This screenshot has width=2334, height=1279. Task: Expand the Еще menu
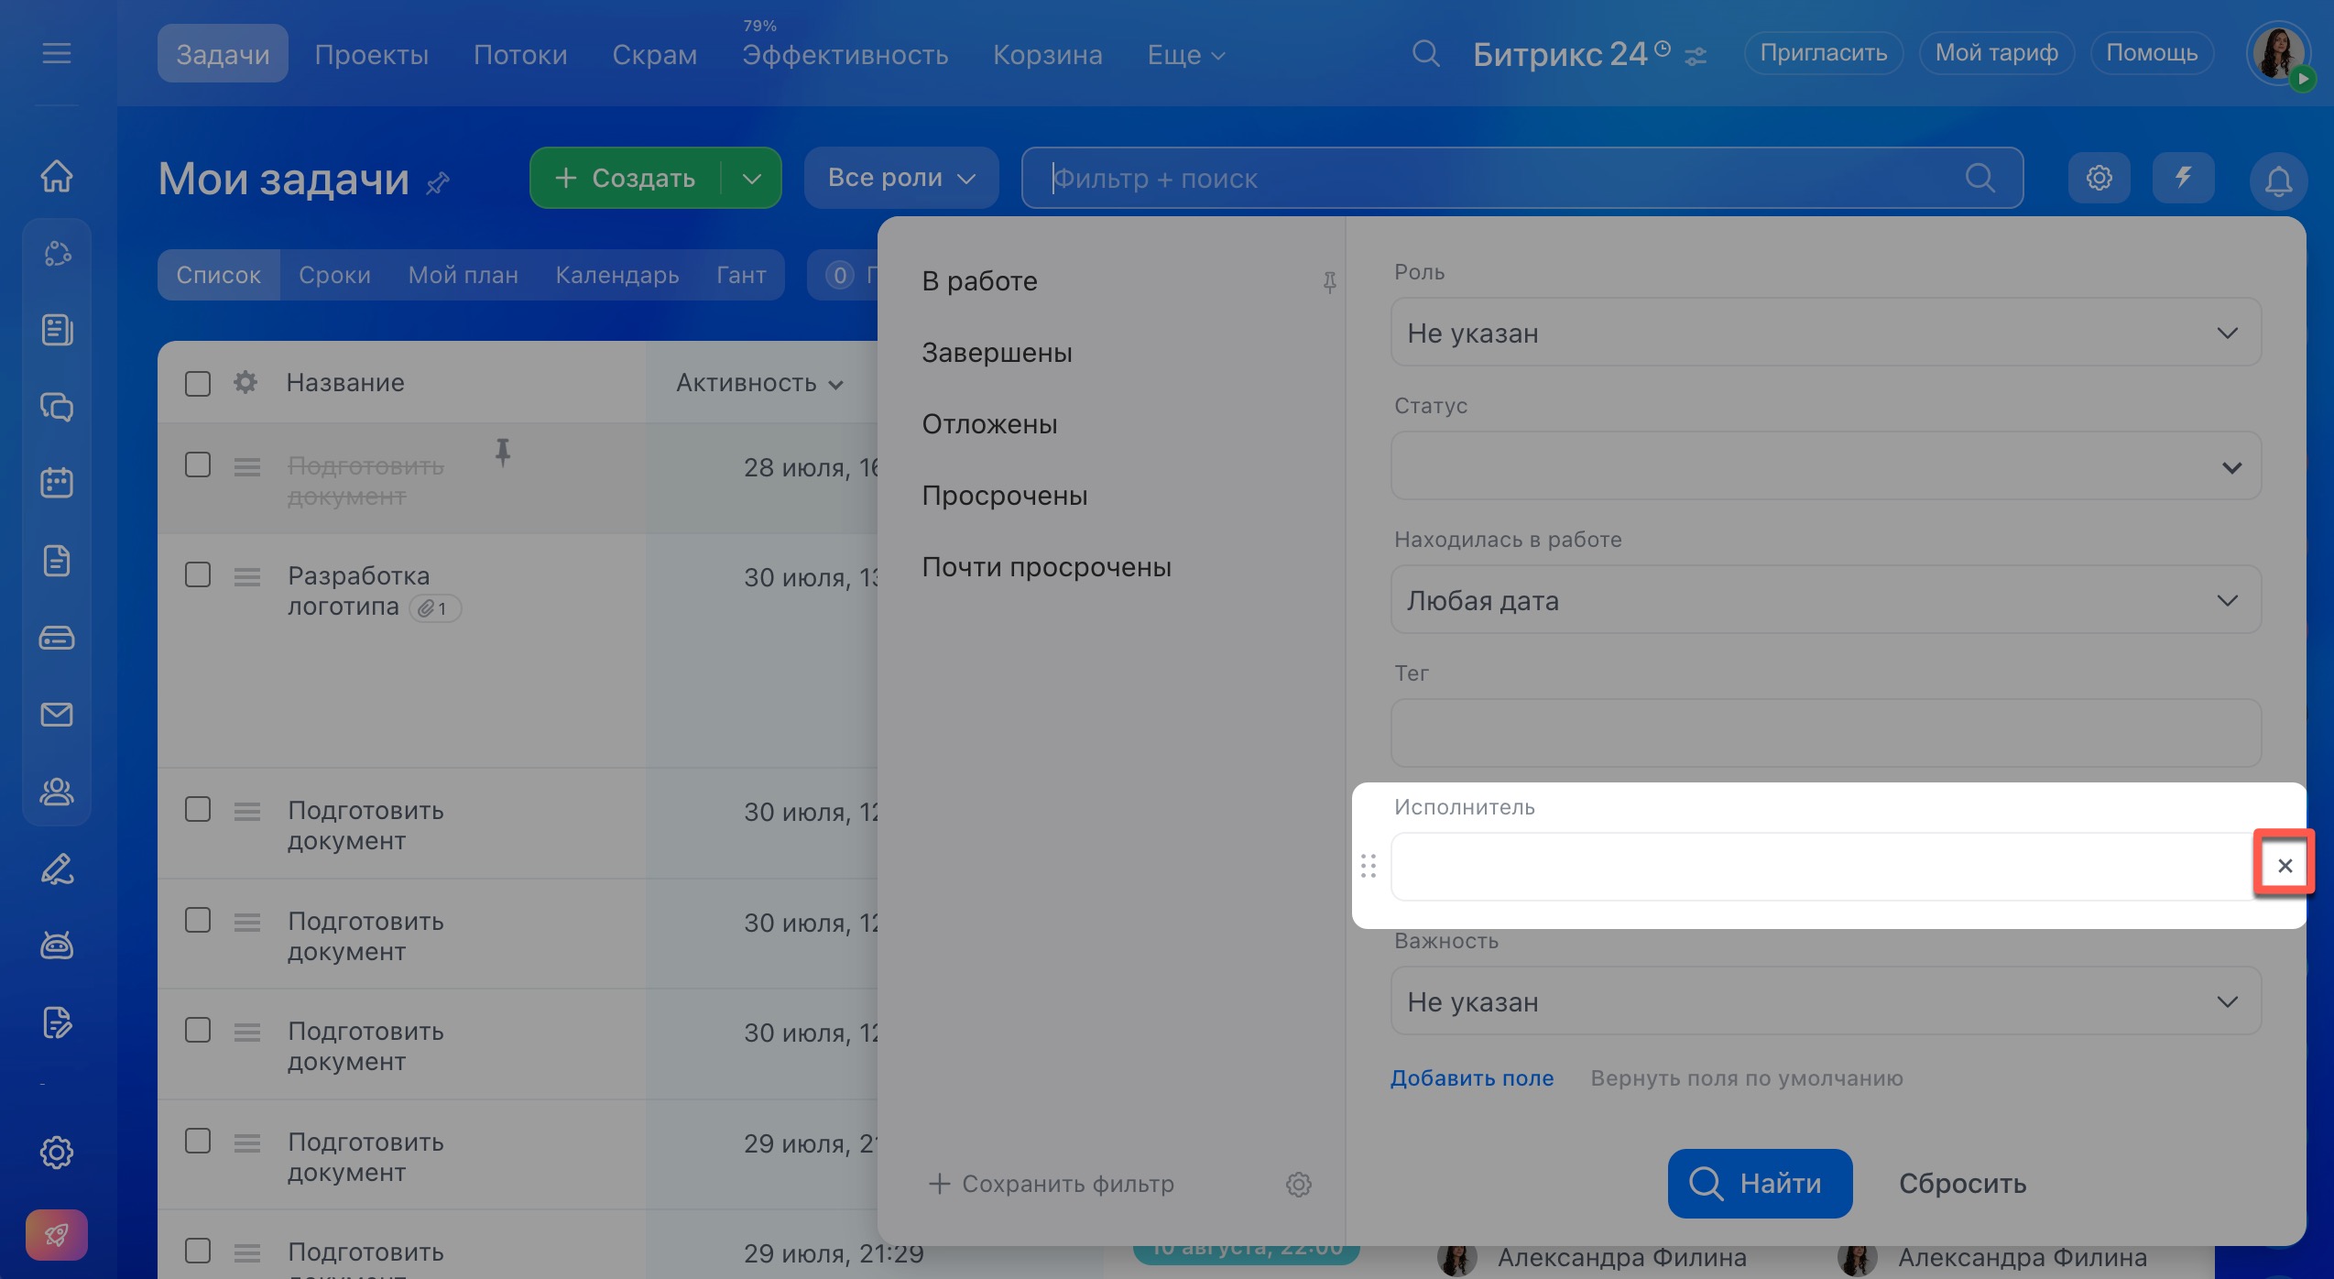[1185, 55]
